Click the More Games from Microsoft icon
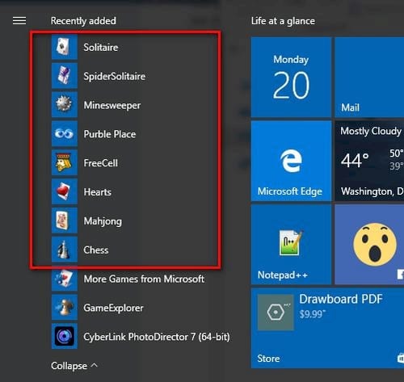The height and width of the screenshot is (382, 404). click(x=65, y=279)
